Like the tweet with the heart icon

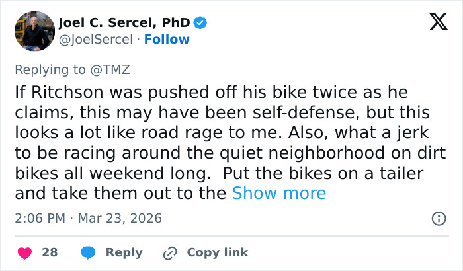point(25,252)
